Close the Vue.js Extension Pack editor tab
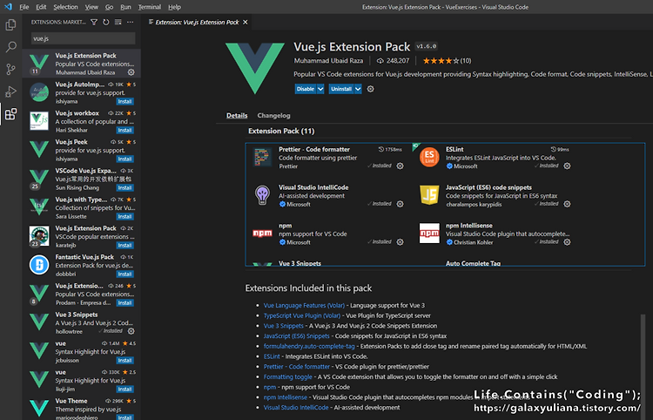Viewport: 653px width, 420px height. click(246, 22)
